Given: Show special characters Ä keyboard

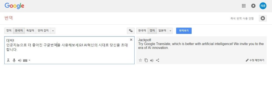Looking at the screenshot, I should click(8, 60).
